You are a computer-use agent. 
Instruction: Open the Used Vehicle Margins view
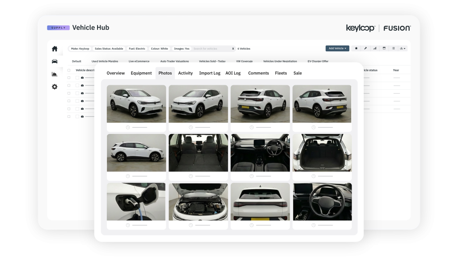point(105,61)
